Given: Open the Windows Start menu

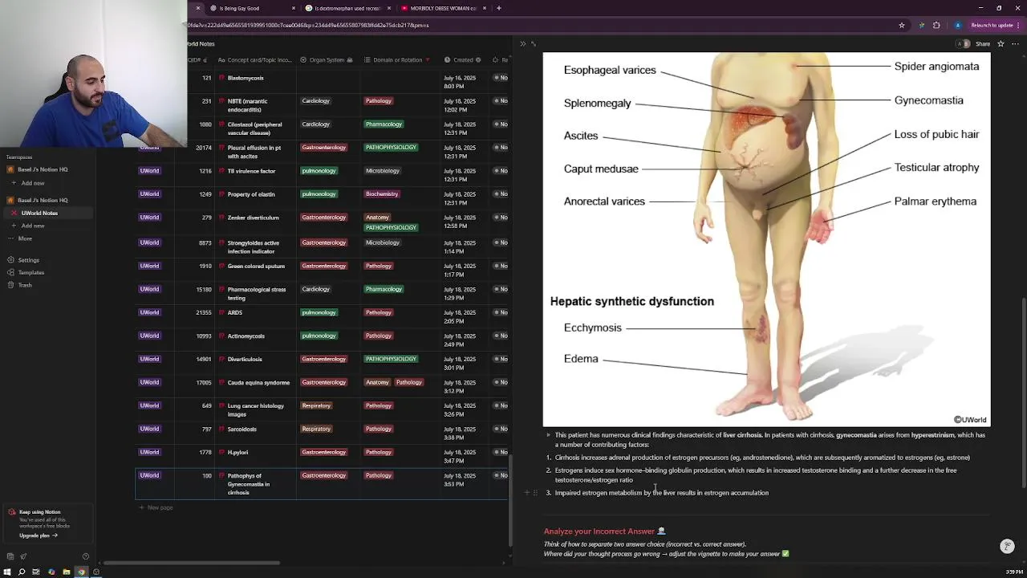Looking at the screenshot, I should click(8, 572).
